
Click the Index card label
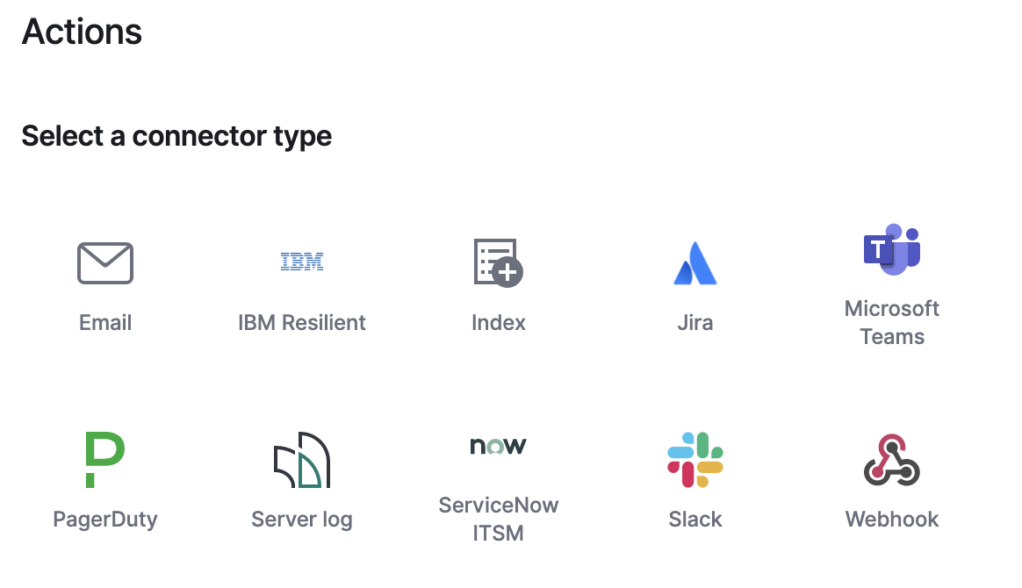click(x=498, y=322)
